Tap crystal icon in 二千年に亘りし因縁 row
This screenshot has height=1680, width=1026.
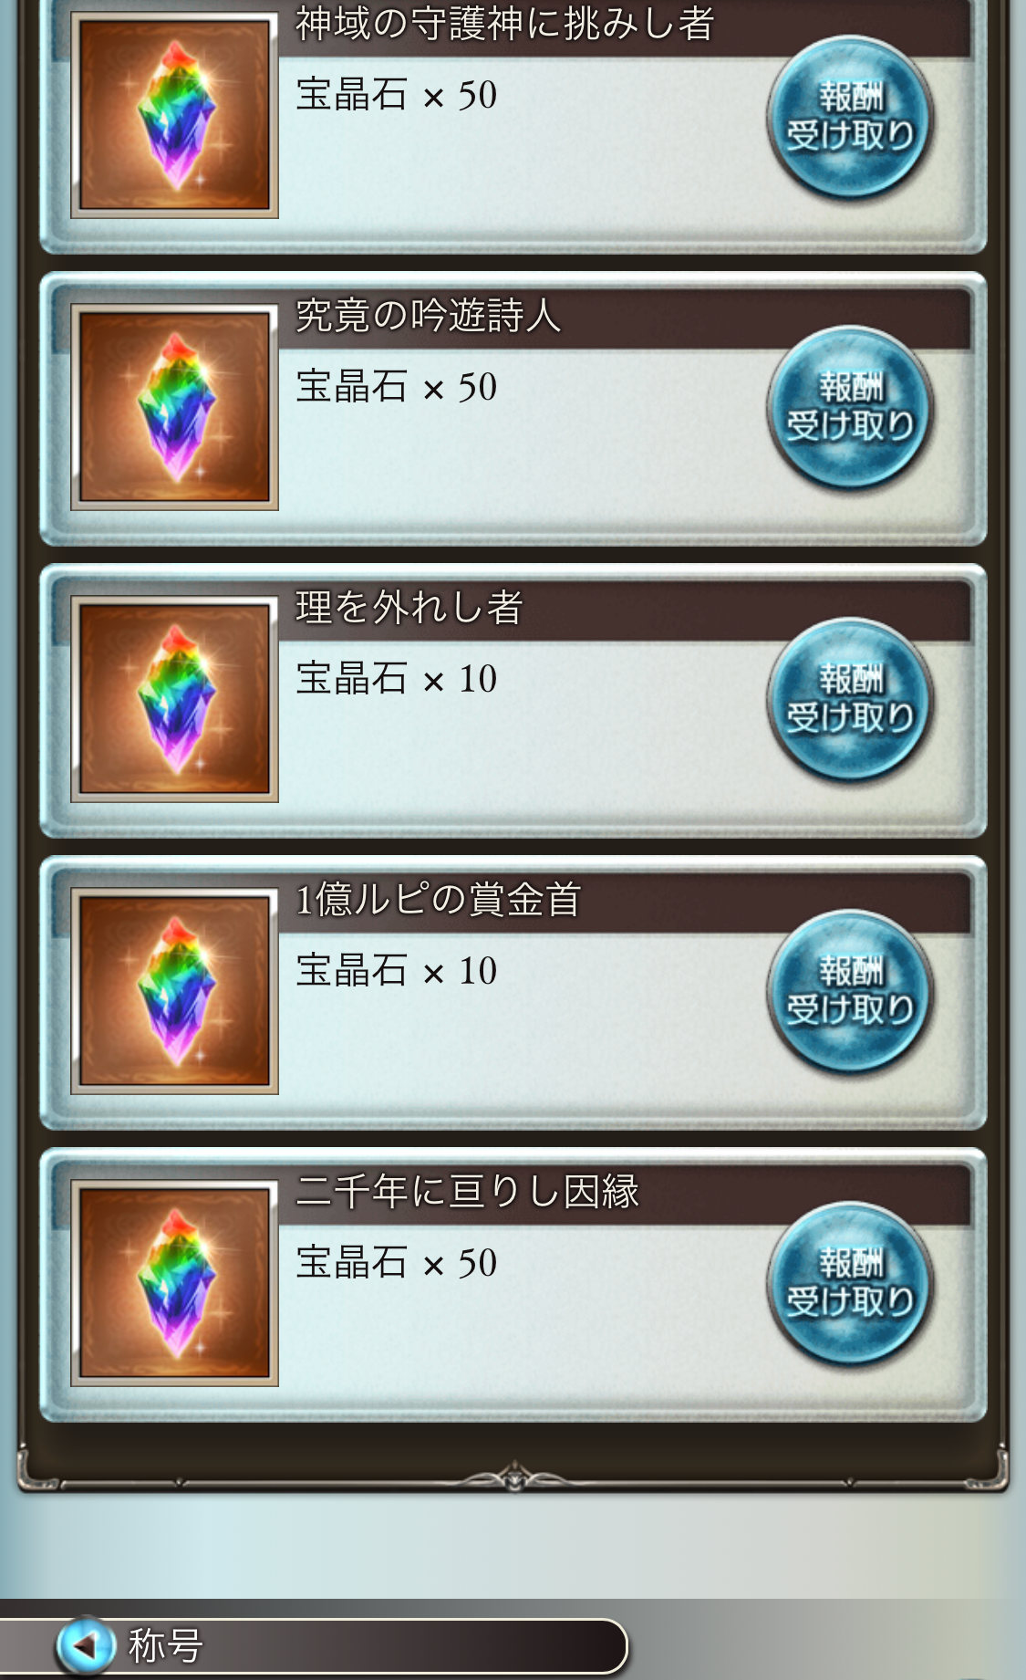coord(174,1283)
